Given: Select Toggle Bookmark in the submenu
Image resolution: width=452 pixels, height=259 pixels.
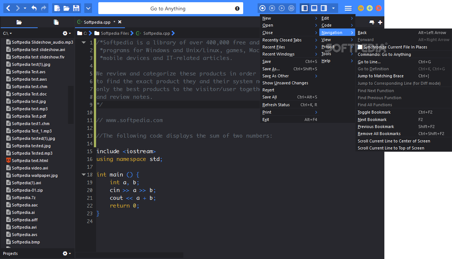Looking at the screenshot, I should tap(404, 112).
